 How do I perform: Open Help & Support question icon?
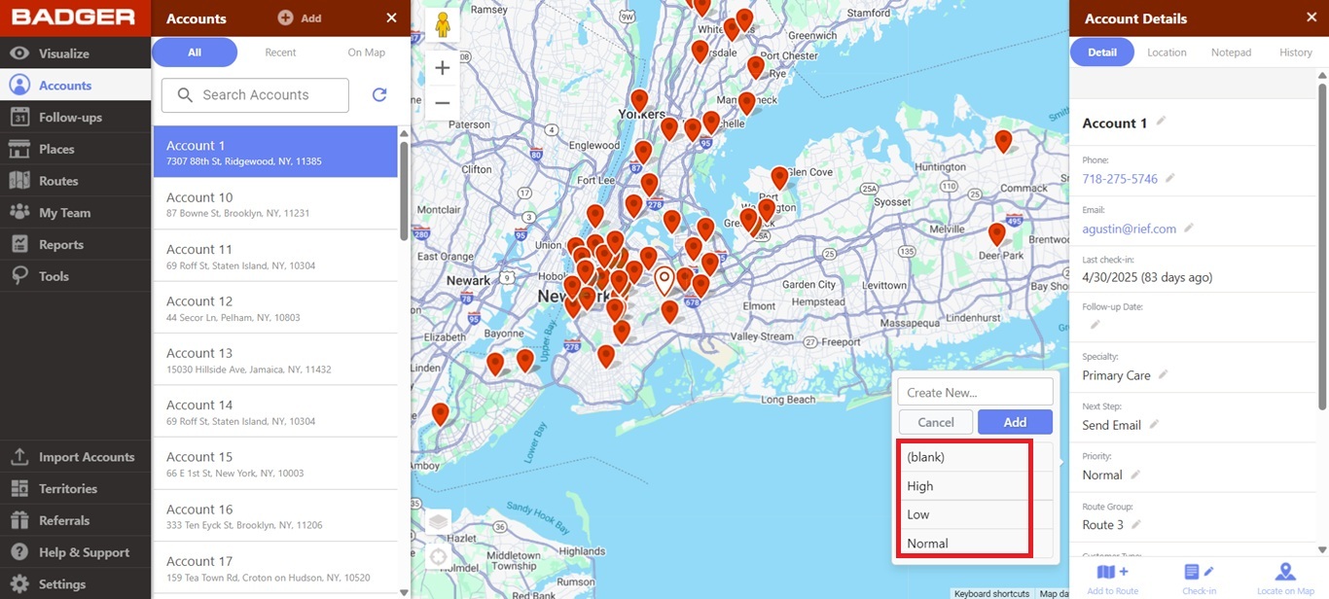(19, 552)
